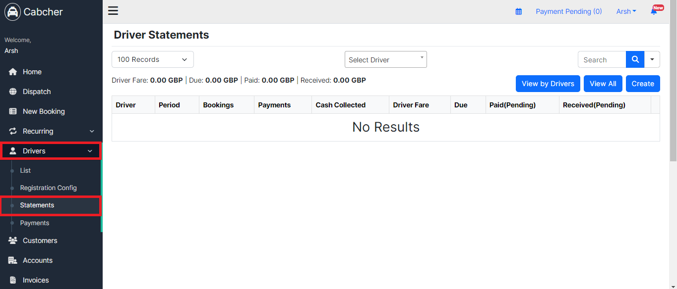Click the blue search magnifier button
The height and width of the screenshot is (289, 677).
click(x=635, y=59)
